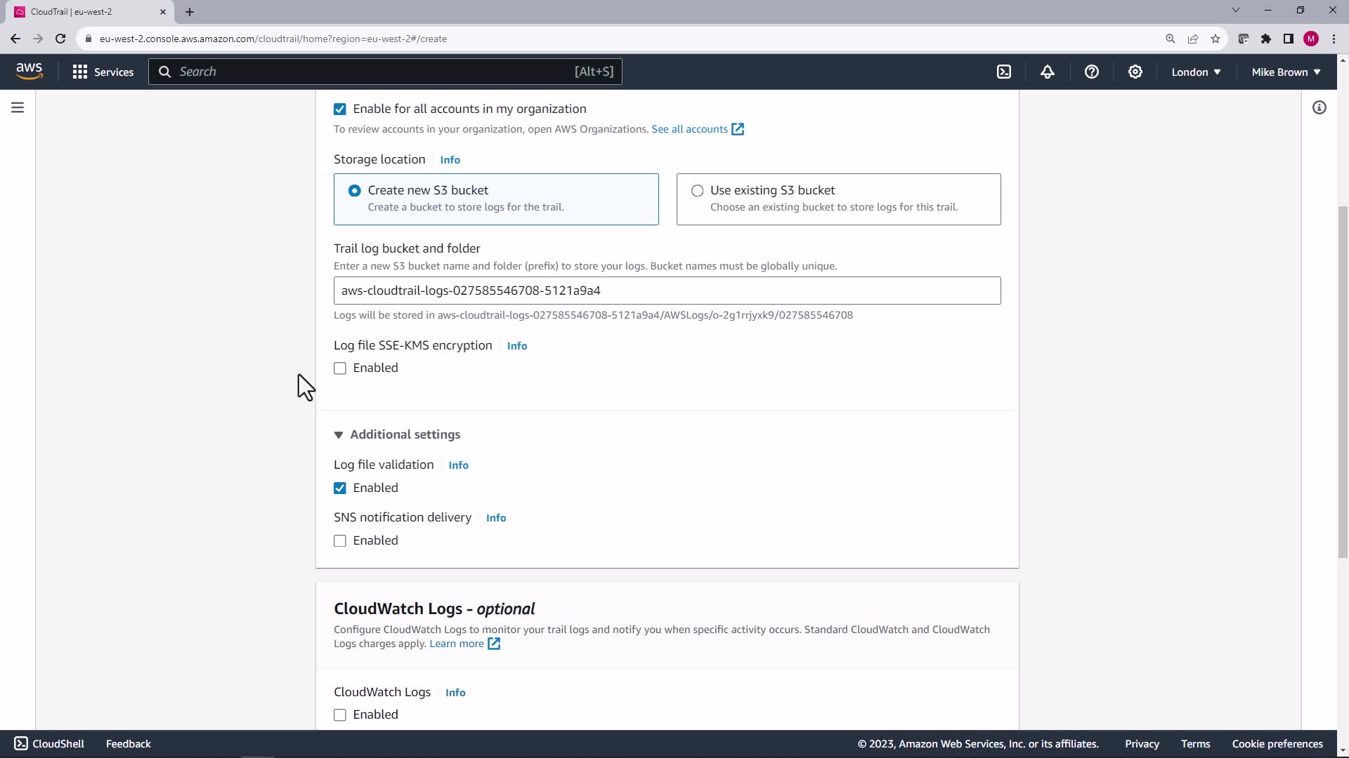Enable Log file SSE-KMS encryption checkbox
1349x758 pixels.
pos(340,368)
